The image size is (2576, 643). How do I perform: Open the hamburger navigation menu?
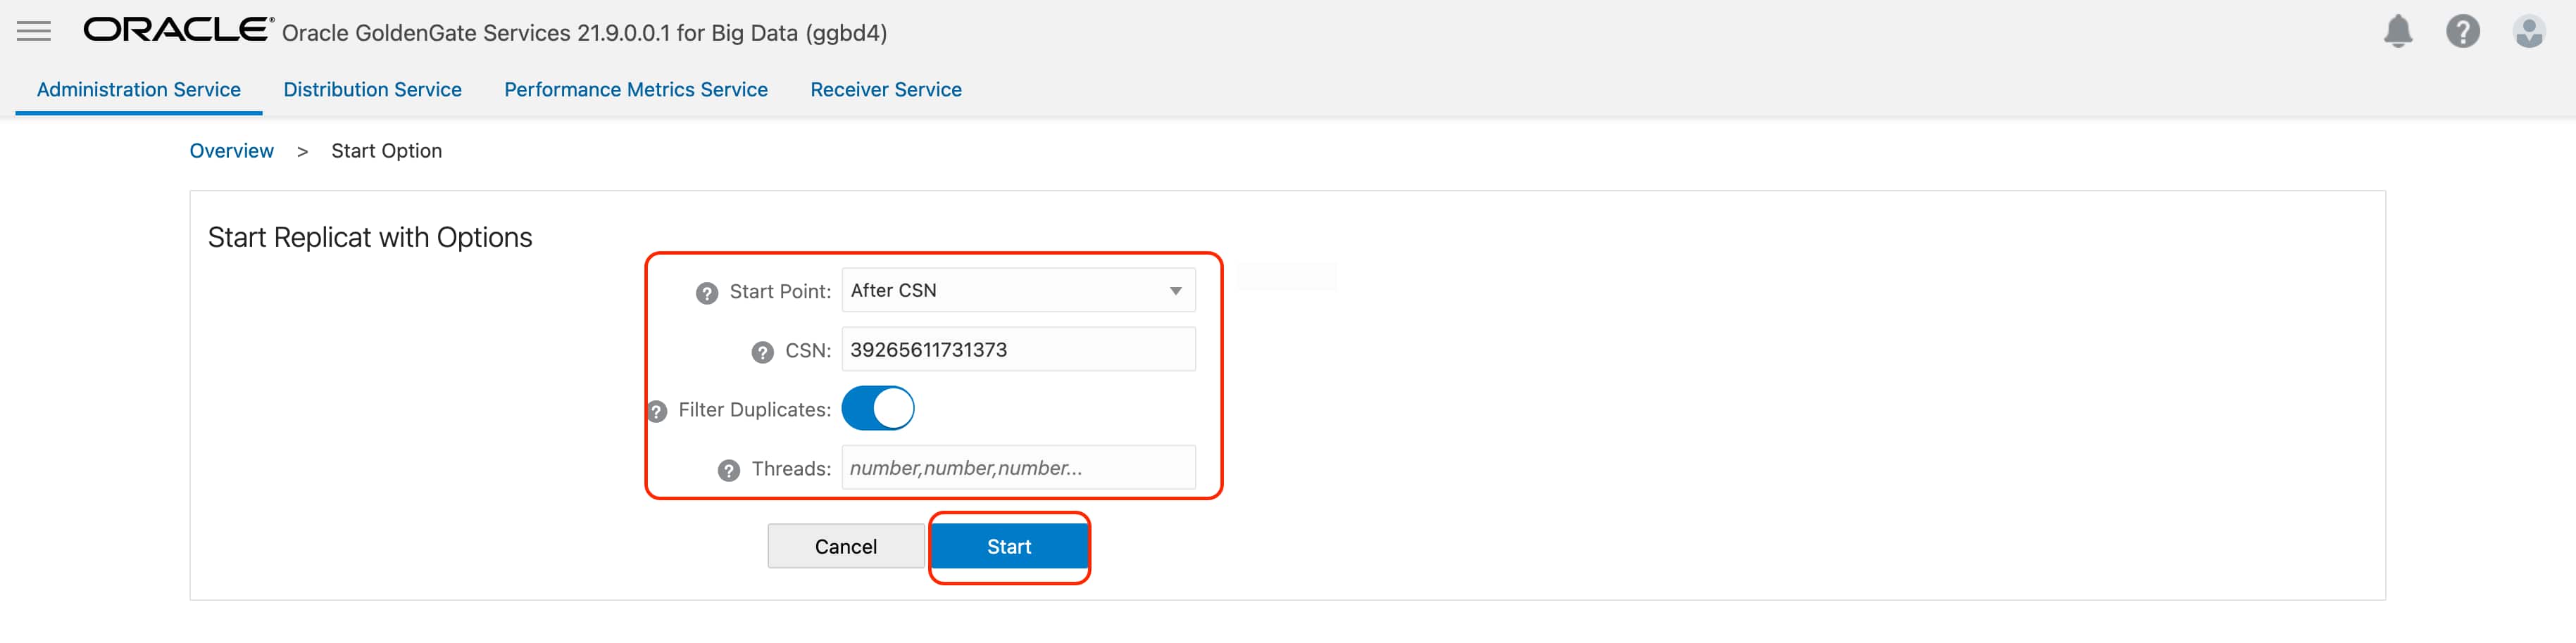pyautogui.click(x=33, y=31)
